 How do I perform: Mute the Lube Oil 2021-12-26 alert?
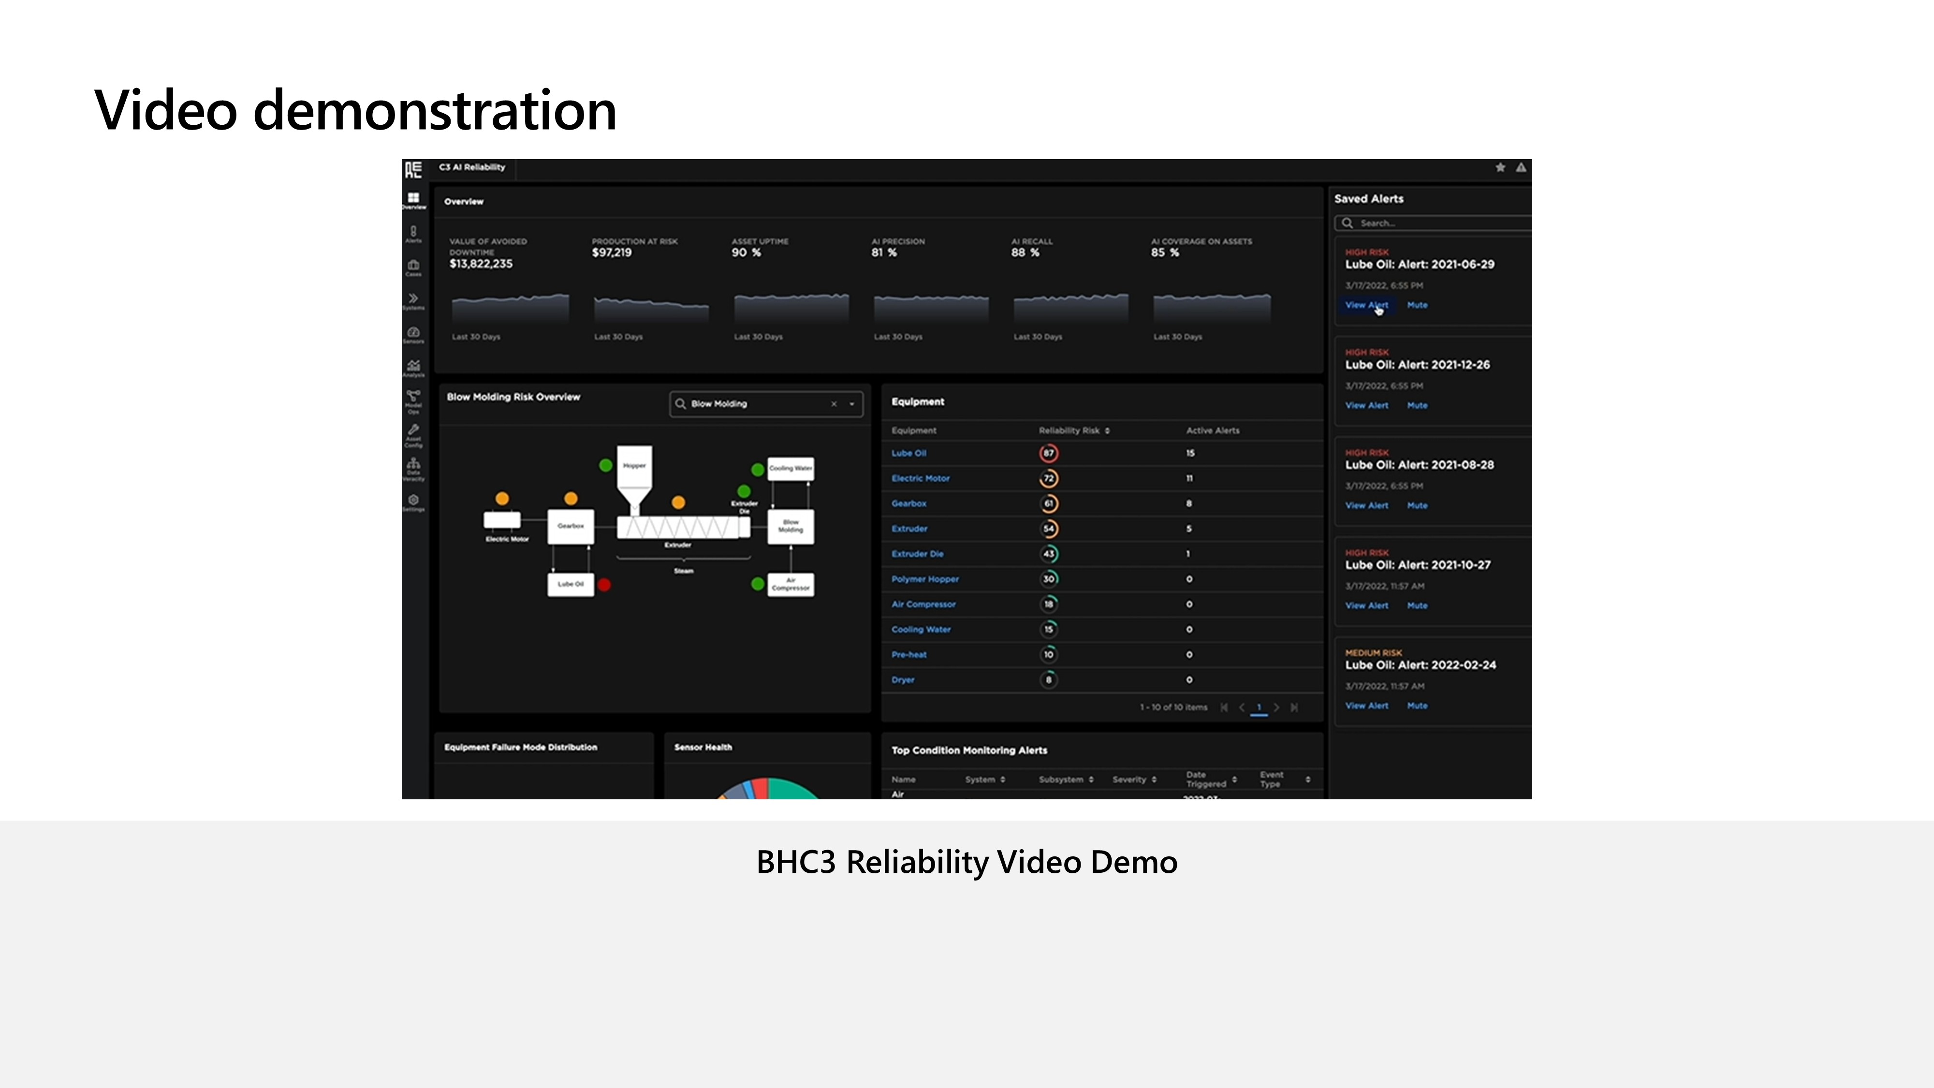[x=1417, y=406]
